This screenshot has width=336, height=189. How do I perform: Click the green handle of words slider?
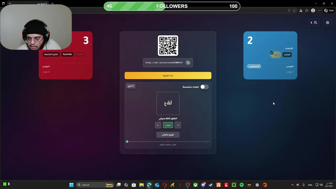(x=127, y=142)
